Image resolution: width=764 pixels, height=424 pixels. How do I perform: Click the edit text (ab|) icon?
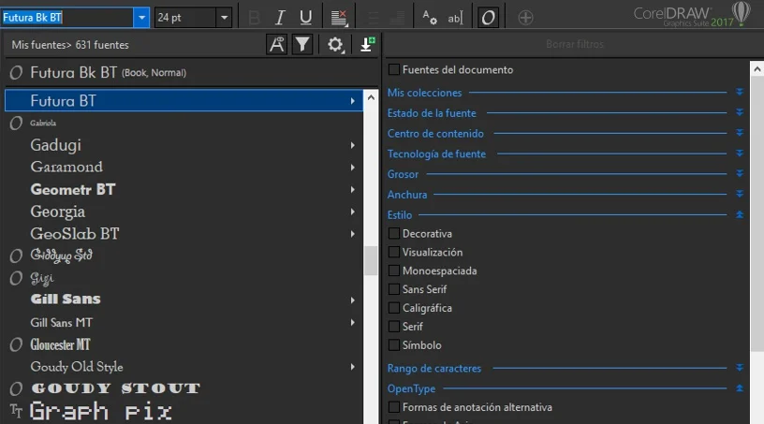click(455, 18)
